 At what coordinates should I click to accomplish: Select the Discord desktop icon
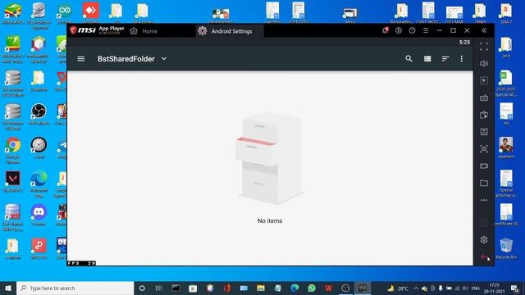[39, 216]
